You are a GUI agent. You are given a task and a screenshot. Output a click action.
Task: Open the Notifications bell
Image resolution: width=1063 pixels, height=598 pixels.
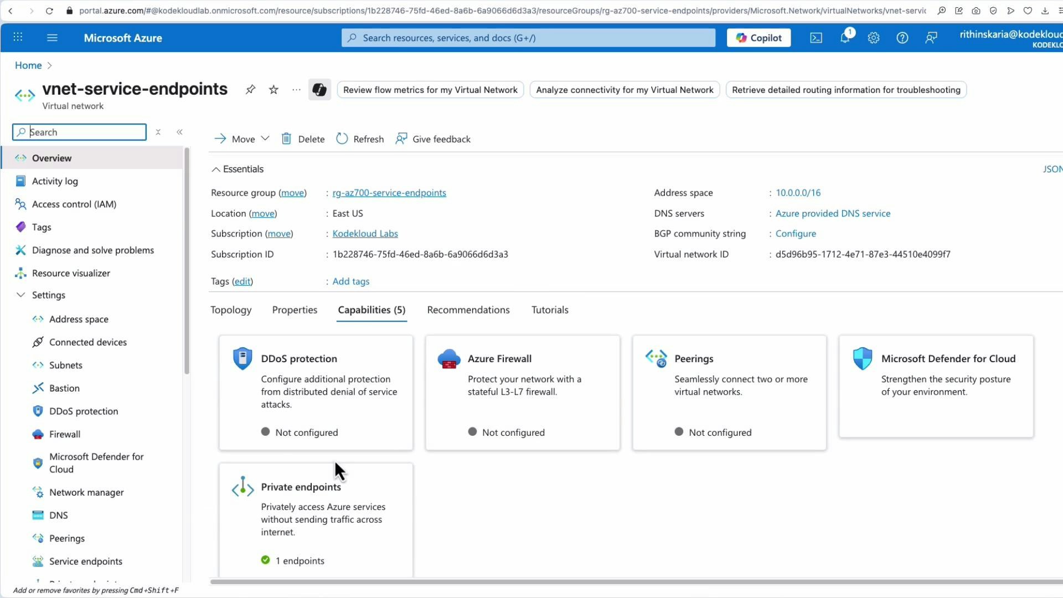point(844,38)
